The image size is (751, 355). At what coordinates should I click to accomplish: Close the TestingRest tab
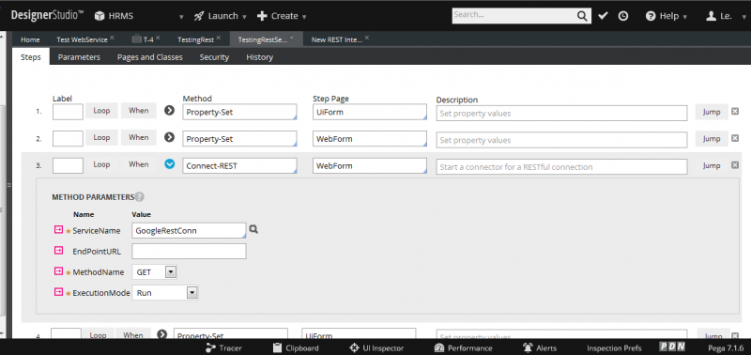(219, 38)
